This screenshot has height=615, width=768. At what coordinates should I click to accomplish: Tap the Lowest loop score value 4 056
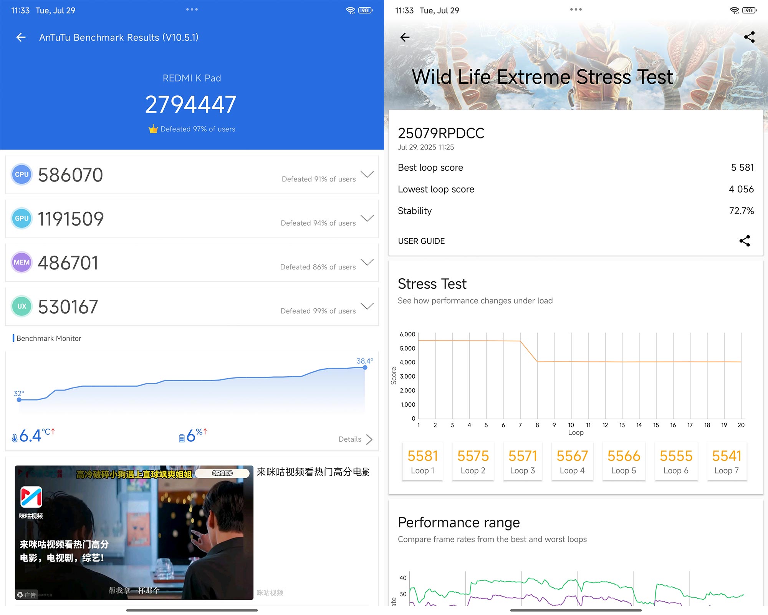point(741,189)
